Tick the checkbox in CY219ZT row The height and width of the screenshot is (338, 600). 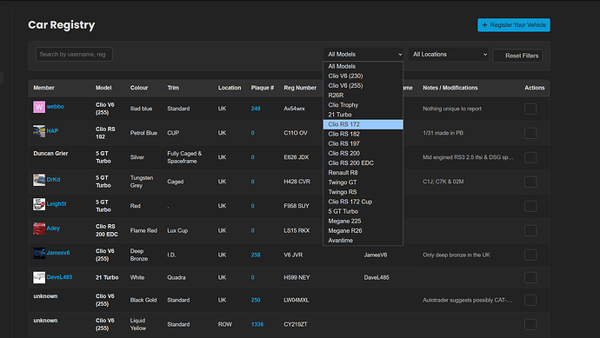click(530, 325)
